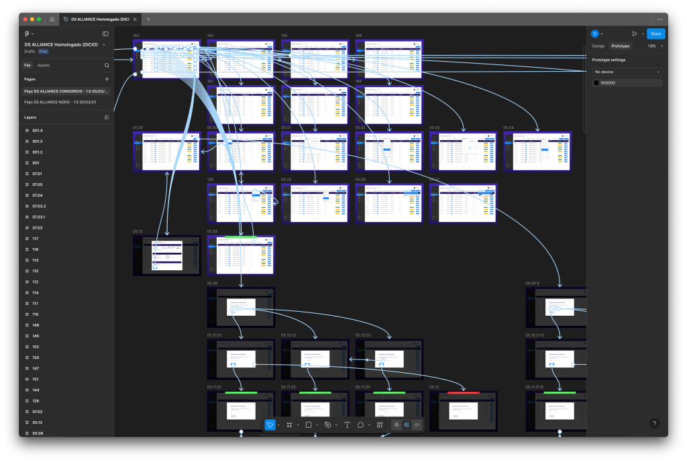Open the present options dropdown arrow
The height and width of the screenshot is (462, 687).
[x=643, y=34]
